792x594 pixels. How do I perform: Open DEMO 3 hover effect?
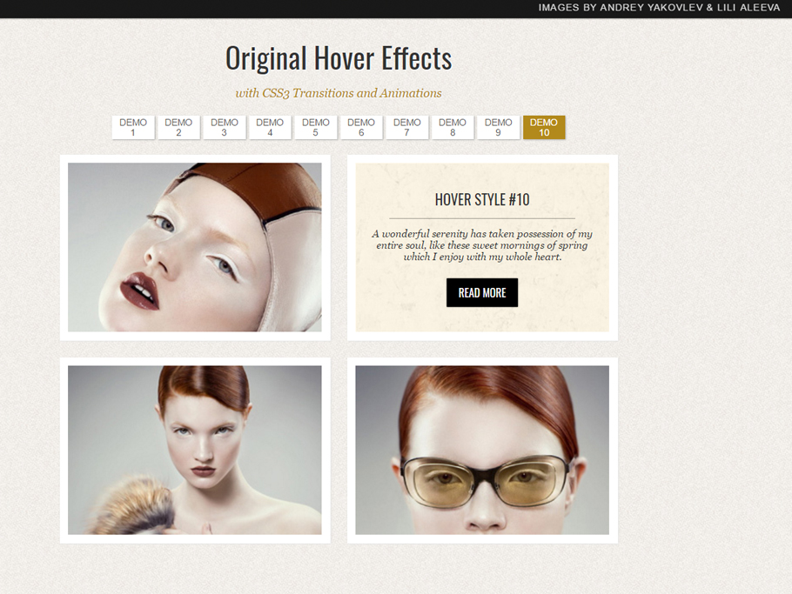224,126
